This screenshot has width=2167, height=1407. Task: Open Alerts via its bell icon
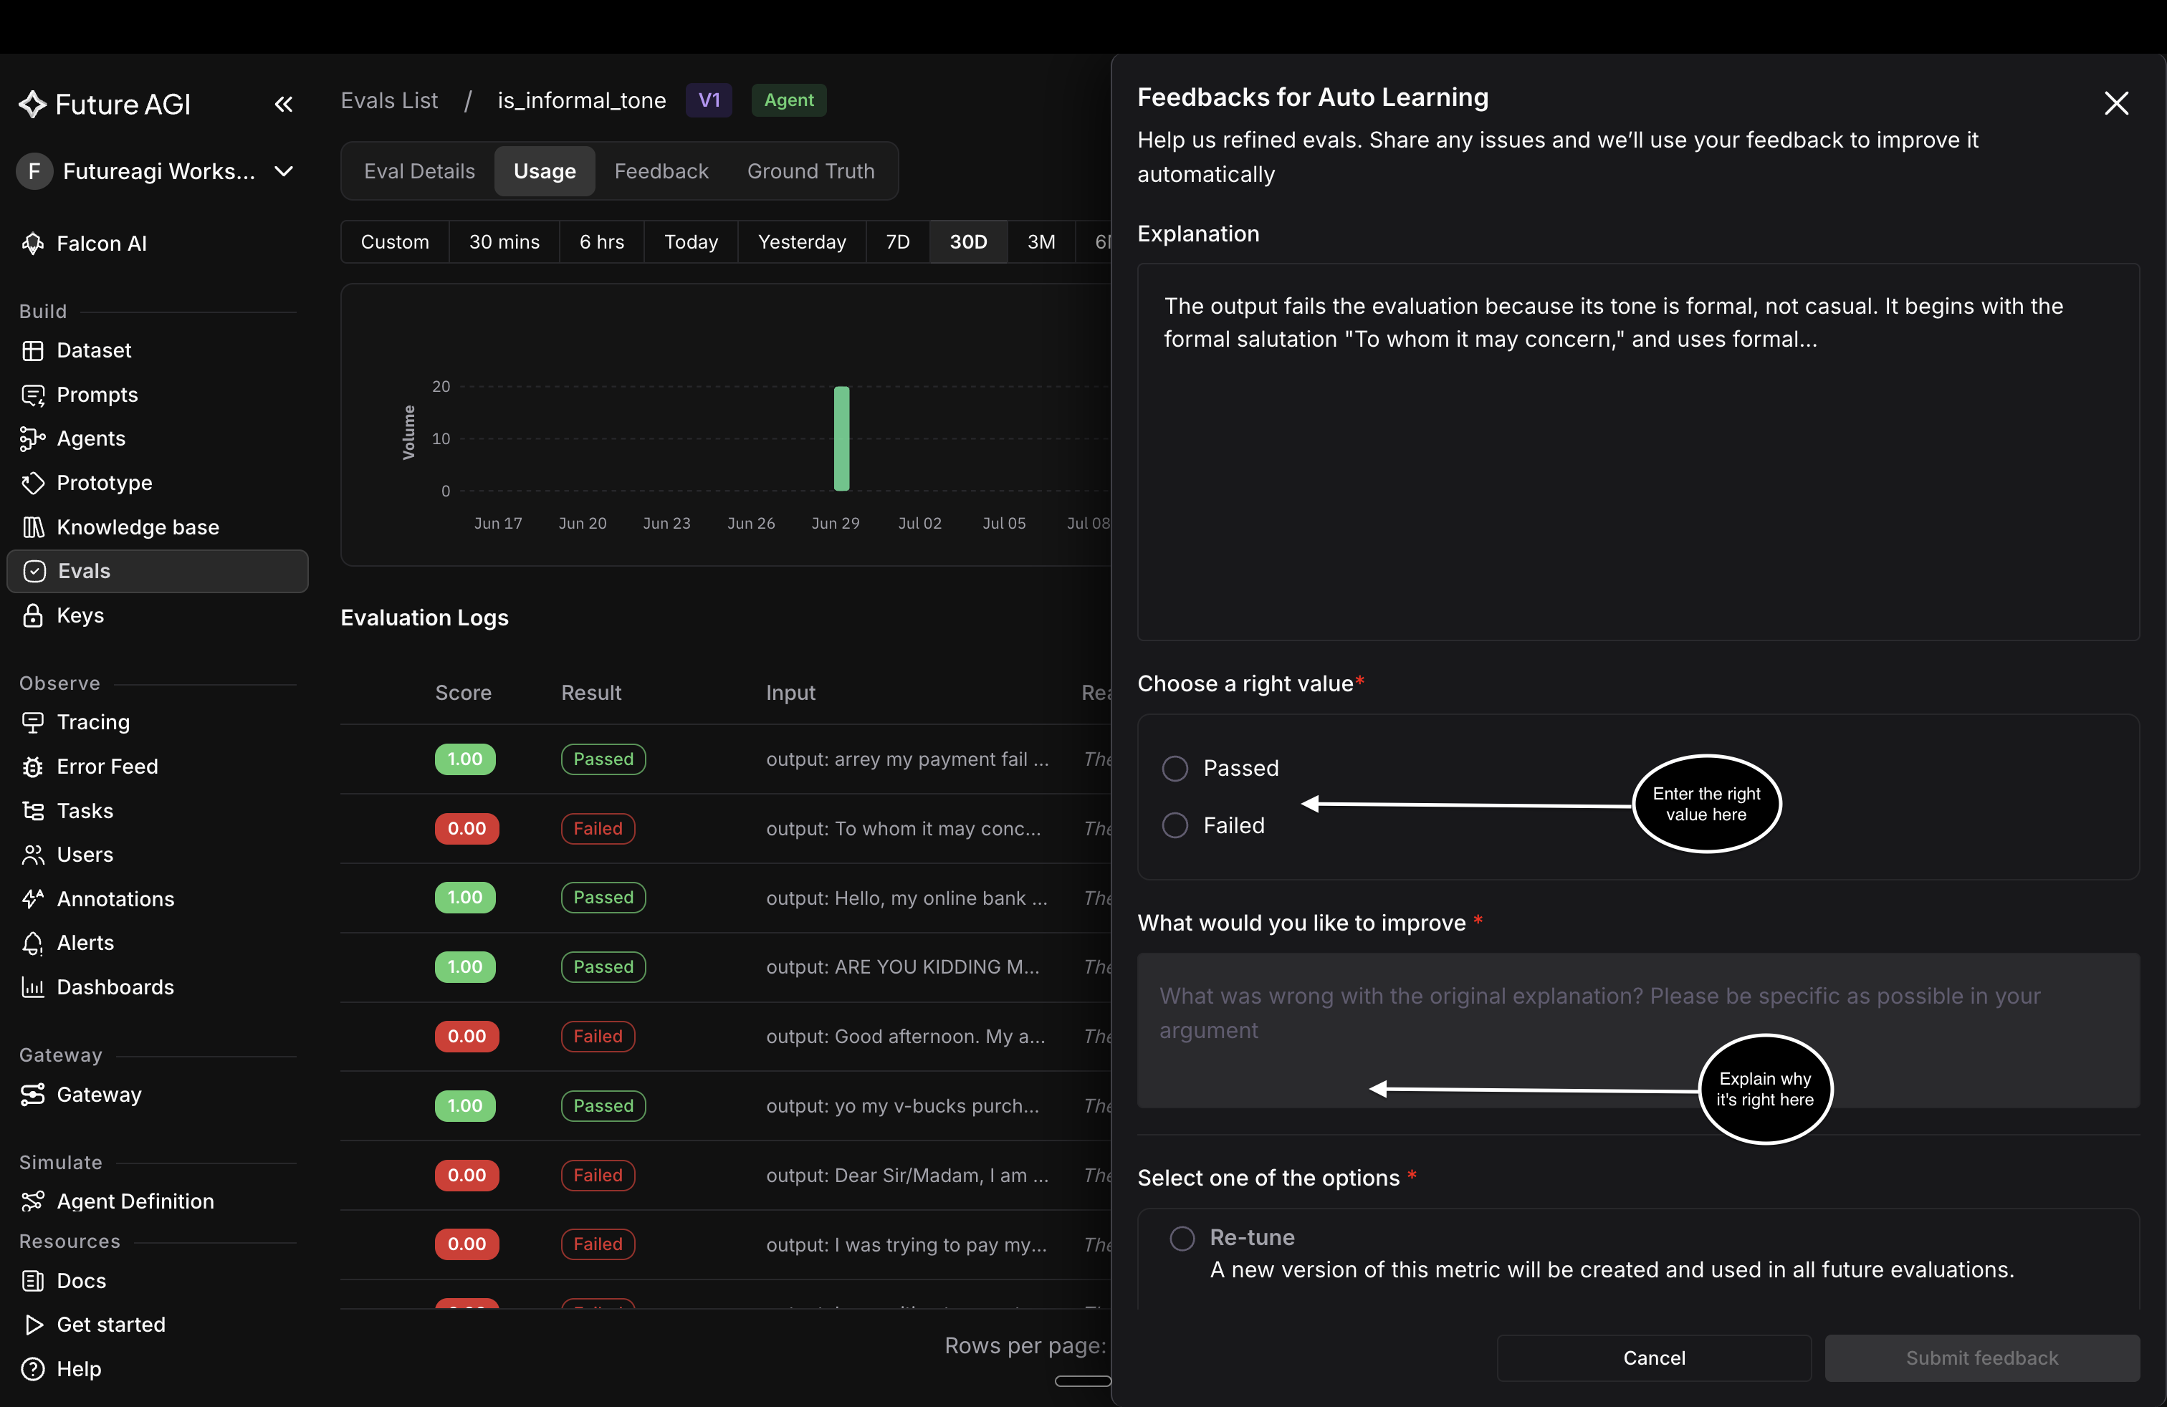tap(33, 943)
